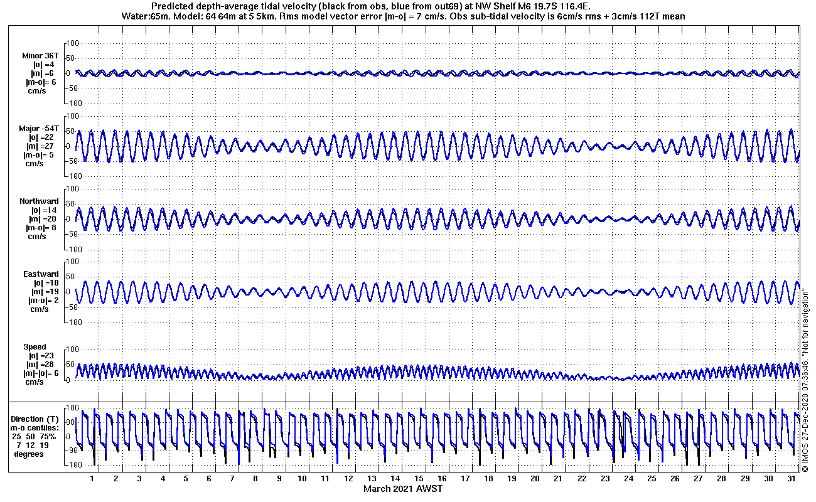This screenshot has height=502, width=816.
Task: Click 'cm/s' unit under the Speed panel
Action: click(35, 382)
